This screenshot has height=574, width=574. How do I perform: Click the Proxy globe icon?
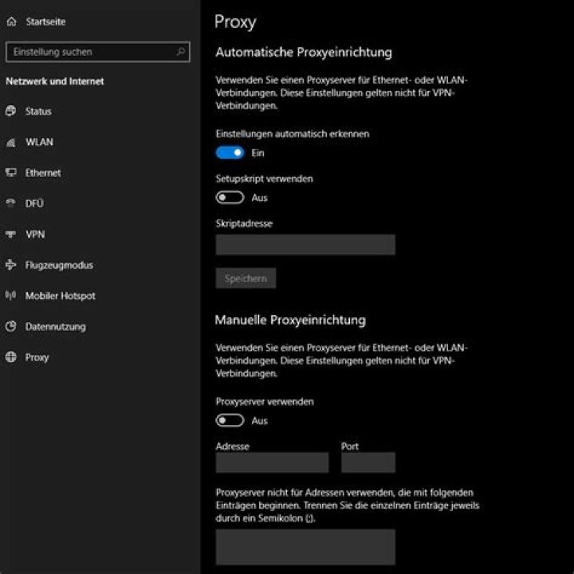pos(11,356)
